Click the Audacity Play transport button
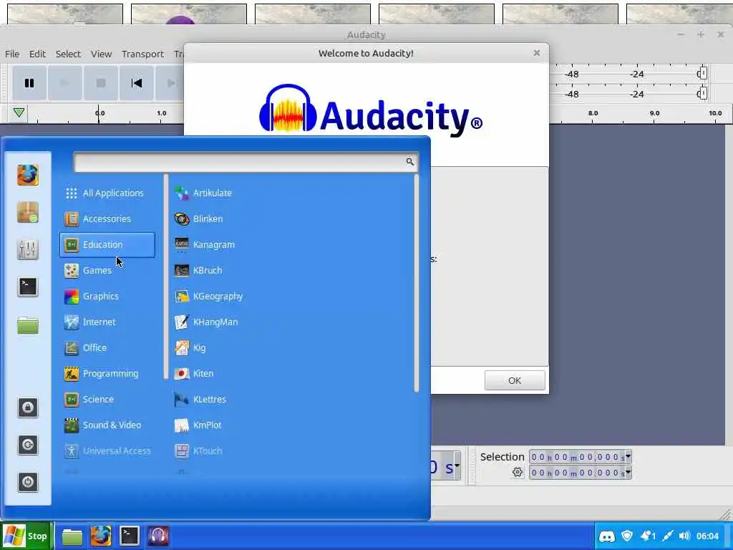733x550 pixels. coord(65,83)
